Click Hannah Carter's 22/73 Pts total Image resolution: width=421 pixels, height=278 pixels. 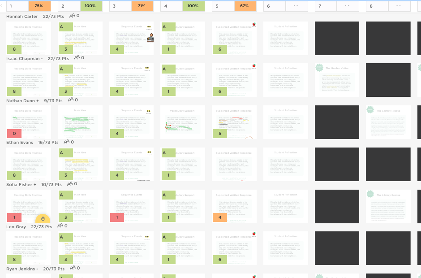(53, 17)
